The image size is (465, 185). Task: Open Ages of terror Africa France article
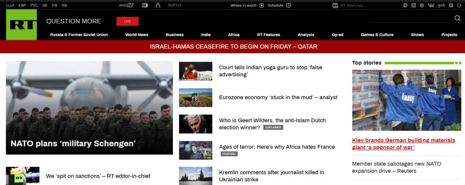click(x=277, y=147)
